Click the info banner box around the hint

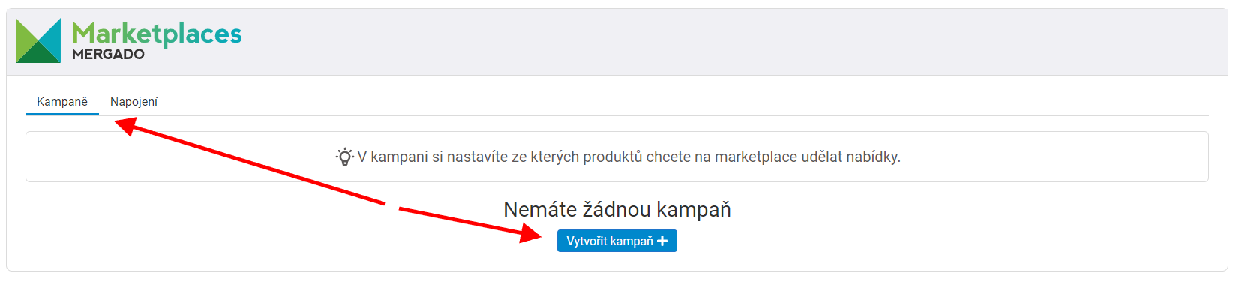[x=617, y=157]
